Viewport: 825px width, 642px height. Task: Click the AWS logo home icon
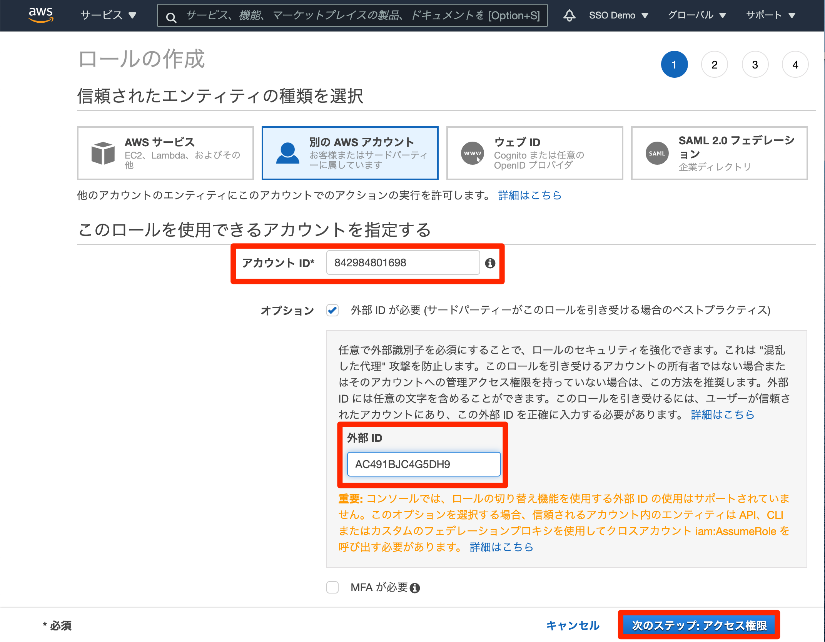(x=41, y=15)
